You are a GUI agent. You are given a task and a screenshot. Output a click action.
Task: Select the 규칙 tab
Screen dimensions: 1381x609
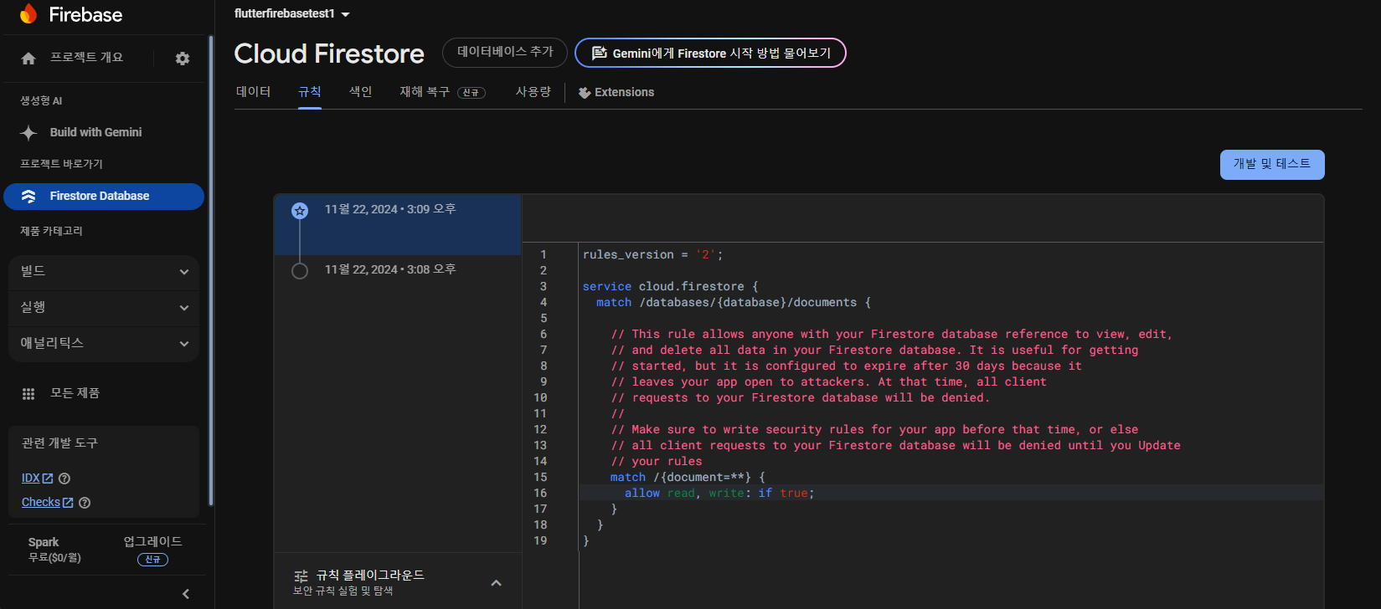pos(310,92)
